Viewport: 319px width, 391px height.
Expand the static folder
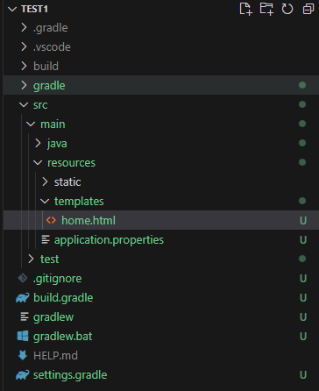45,181
